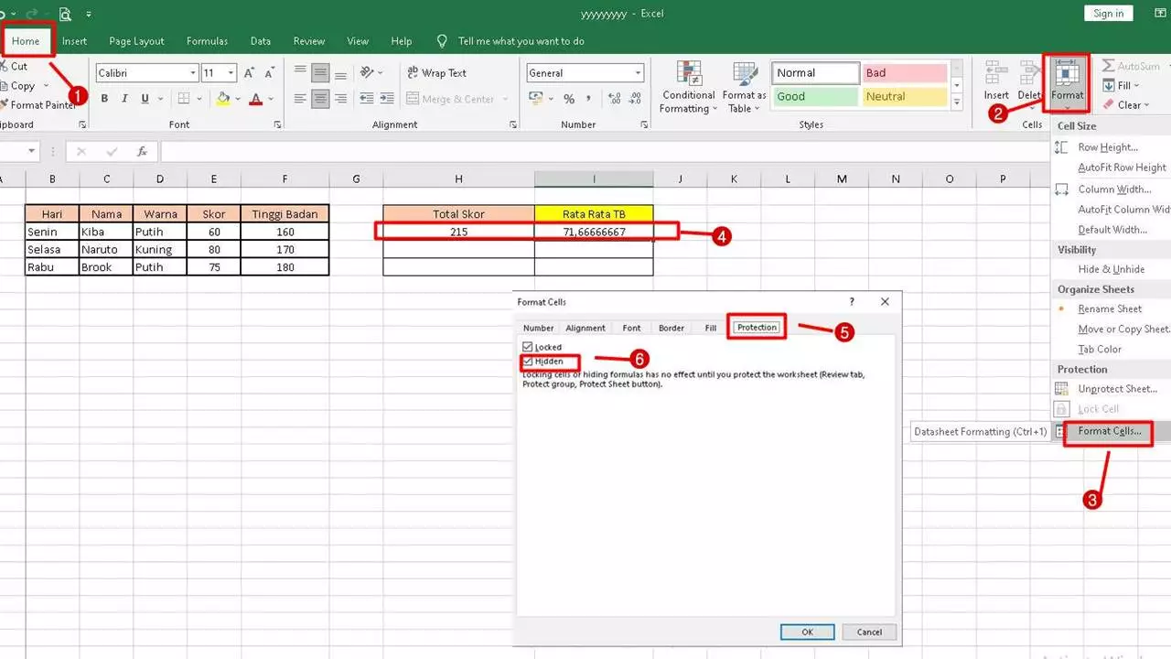Image resolution: width=1171 pixels, height=659 pixels.
Task: Click the Increase Font Size icon
Action: [249, 73]
